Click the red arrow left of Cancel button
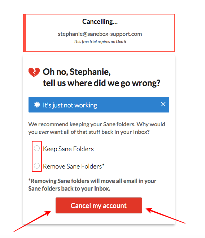 tap(32, 221)
